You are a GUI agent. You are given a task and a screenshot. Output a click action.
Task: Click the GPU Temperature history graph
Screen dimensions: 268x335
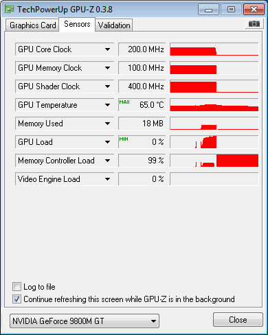(214, 105)
